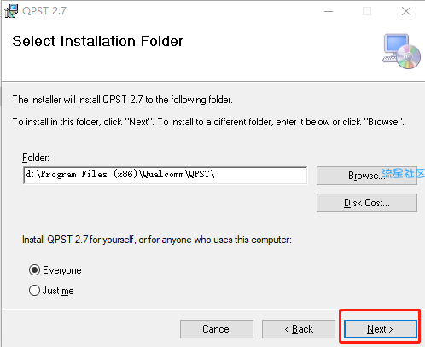Click the 'To install in this folder' instruction line
This screenshot has height=347, width=425.
click(x=208, y=122)
